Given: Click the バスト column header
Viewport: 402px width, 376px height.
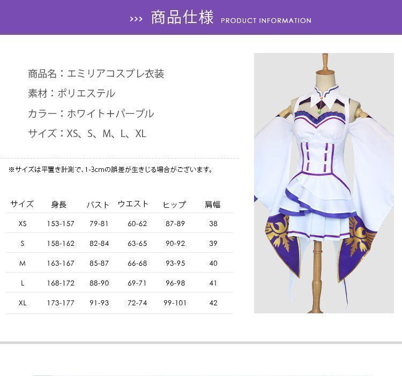Looking at the screenshot, I should (x=98, y=205).
